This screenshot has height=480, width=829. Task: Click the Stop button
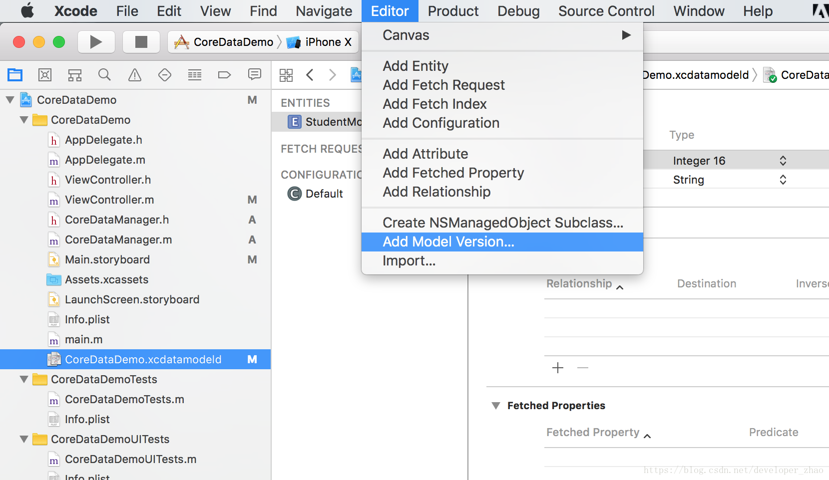tap(141, 42)
